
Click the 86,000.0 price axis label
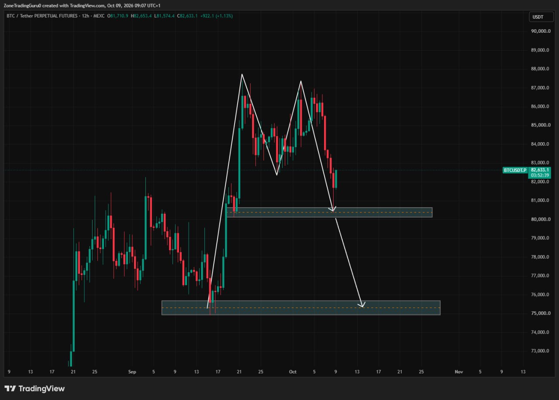(540, 106)
